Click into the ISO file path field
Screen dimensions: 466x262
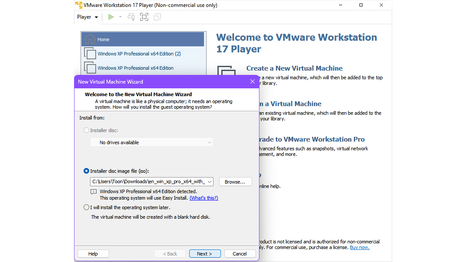click(148, 181)
